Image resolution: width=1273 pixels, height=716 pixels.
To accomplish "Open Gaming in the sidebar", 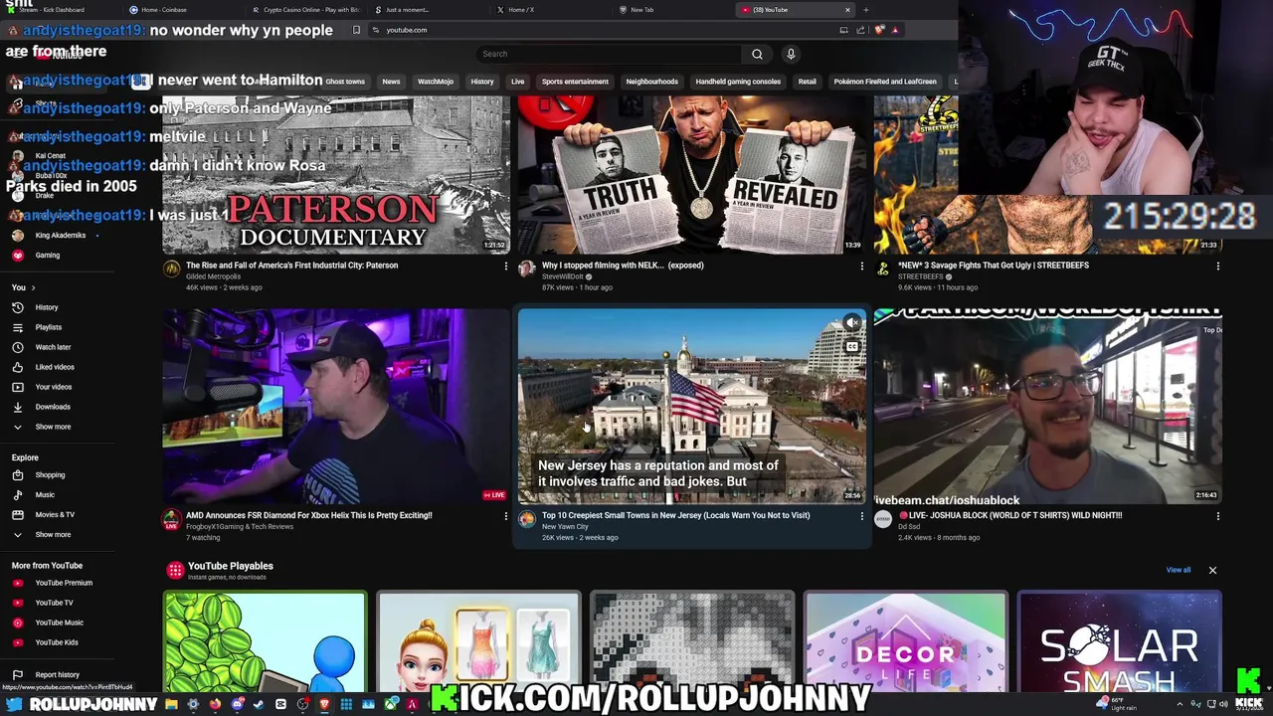I will pyautogui.click(x=47, y=255).
